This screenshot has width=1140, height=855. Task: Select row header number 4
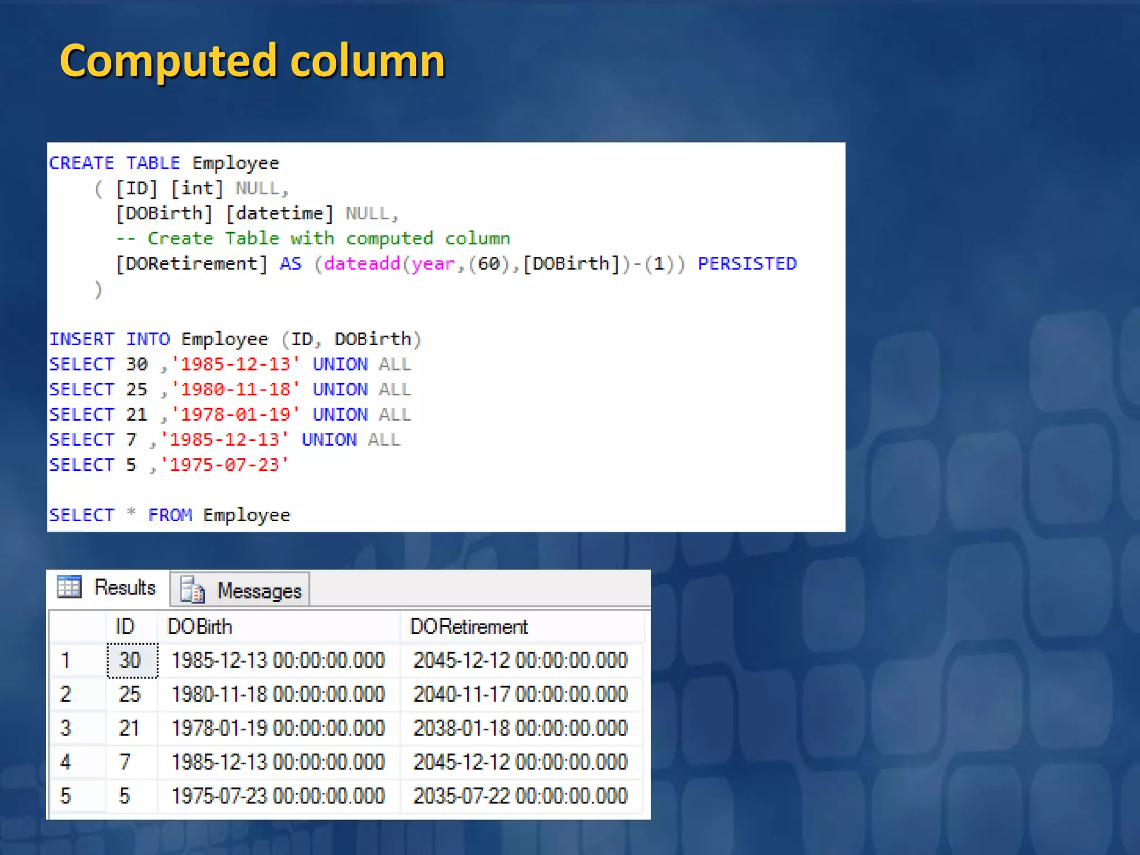click(78, 762)
